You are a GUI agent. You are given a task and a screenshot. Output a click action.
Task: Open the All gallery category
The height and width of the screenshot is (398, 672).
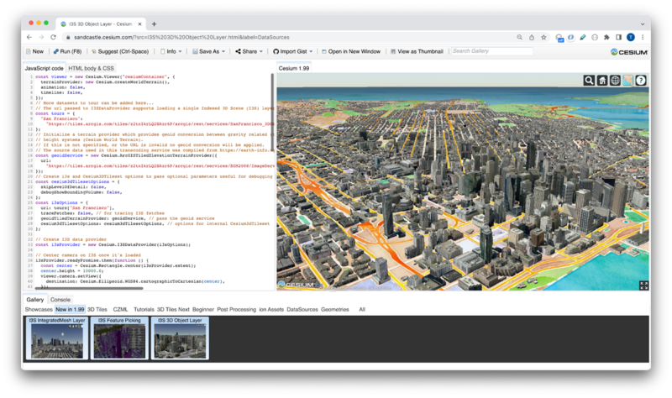point(362,309)
